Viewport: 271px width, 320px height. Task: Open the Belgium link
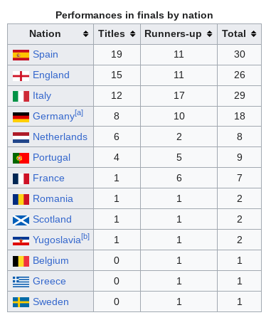tap(51, 260)
